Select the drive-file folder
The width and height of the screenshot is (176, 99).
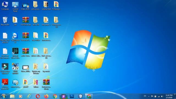coord(36,21)
